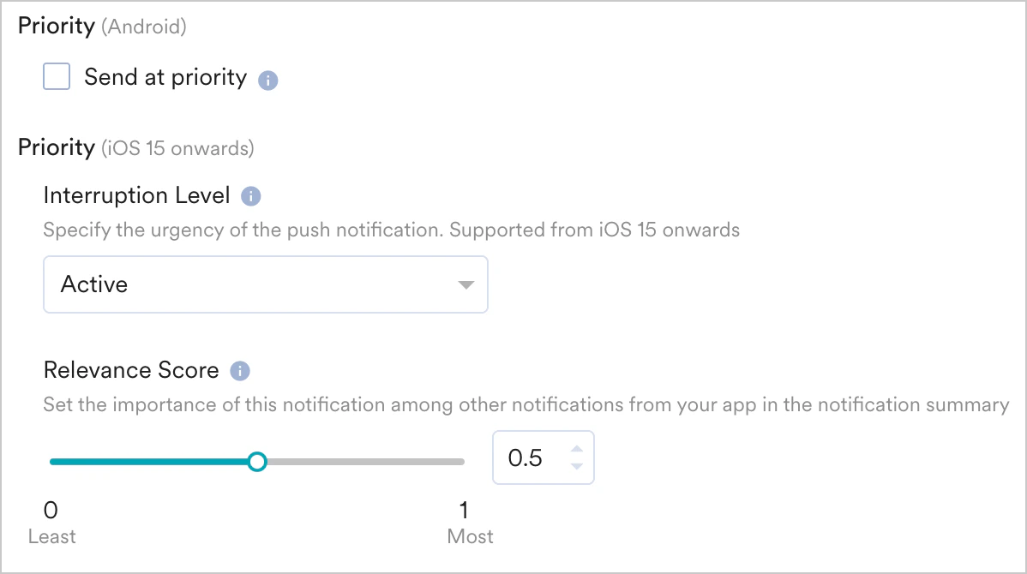The height and width of the screenshot is (574, 1027).
Task: Open the Interruption Level dropdown
Action: click(x=266, y=284)
